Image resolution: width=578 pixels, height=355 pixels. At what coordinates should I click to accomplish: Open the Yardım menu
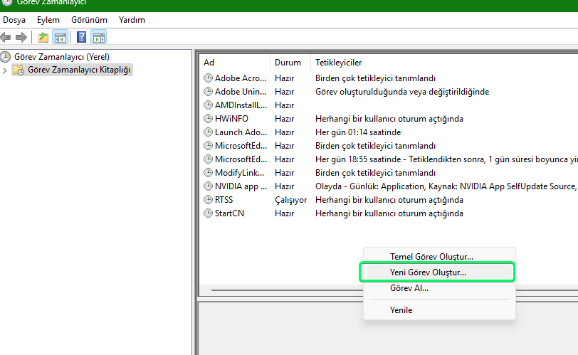click(132, 20)
